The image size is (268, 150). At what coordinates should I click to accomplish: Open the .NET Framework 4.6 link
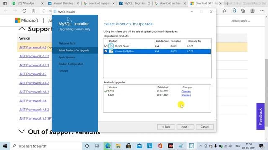click(33, 101)
